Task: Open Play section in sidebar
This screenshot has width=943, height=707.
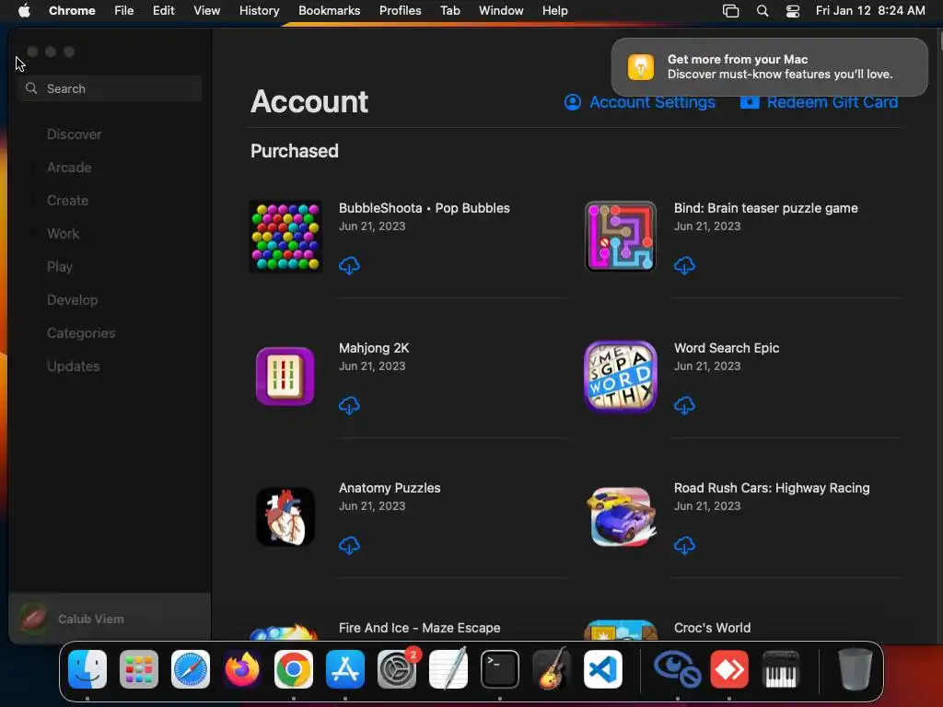Action: click(x=60, y=266)
